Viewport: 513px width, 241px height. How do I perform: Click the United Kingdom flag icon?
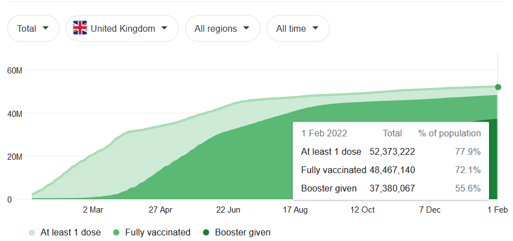tap(80, 28)
